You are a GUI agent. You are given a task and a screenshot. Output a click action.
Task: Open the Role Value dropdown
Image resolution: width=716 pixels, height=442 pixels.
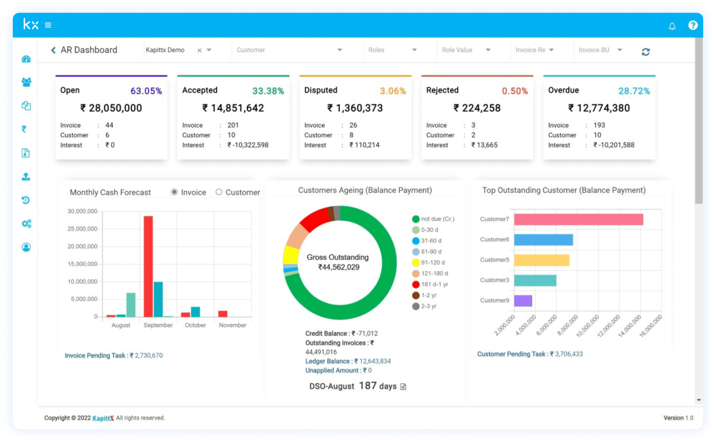(x=488, y=50)
